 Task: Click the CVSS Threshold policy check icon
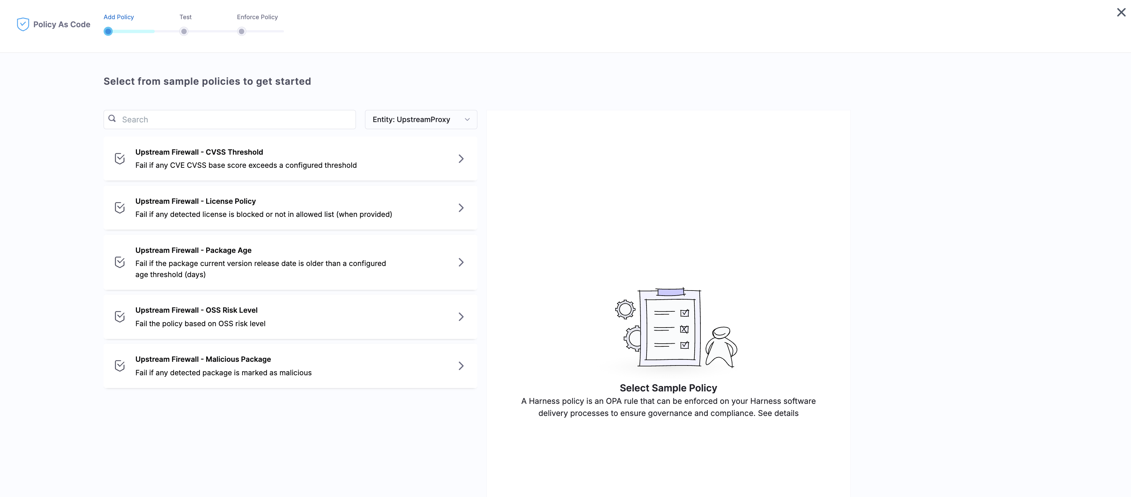coord(120,158)
